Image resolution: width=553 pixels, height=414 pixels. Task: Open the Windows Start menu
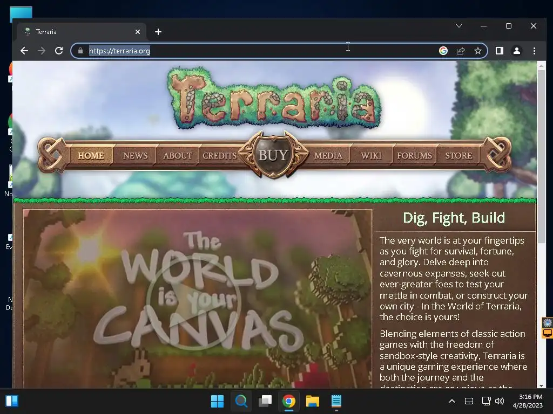point(217,401)
